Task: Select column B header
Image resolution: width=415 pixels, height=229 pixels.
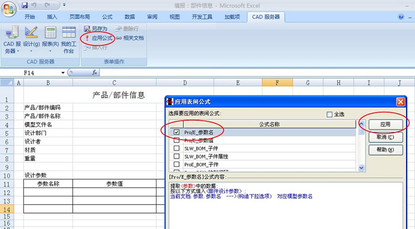Action: tap(48, 83)
